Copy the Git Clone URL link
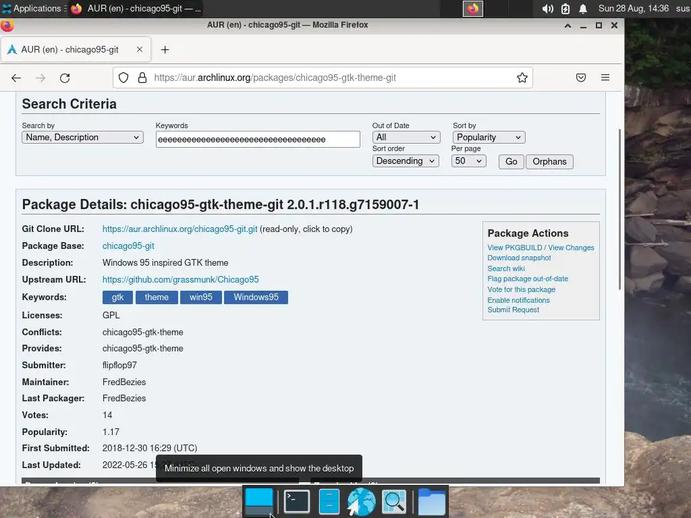Viewport: 691px width, 518px height. (x=179, y=229)
